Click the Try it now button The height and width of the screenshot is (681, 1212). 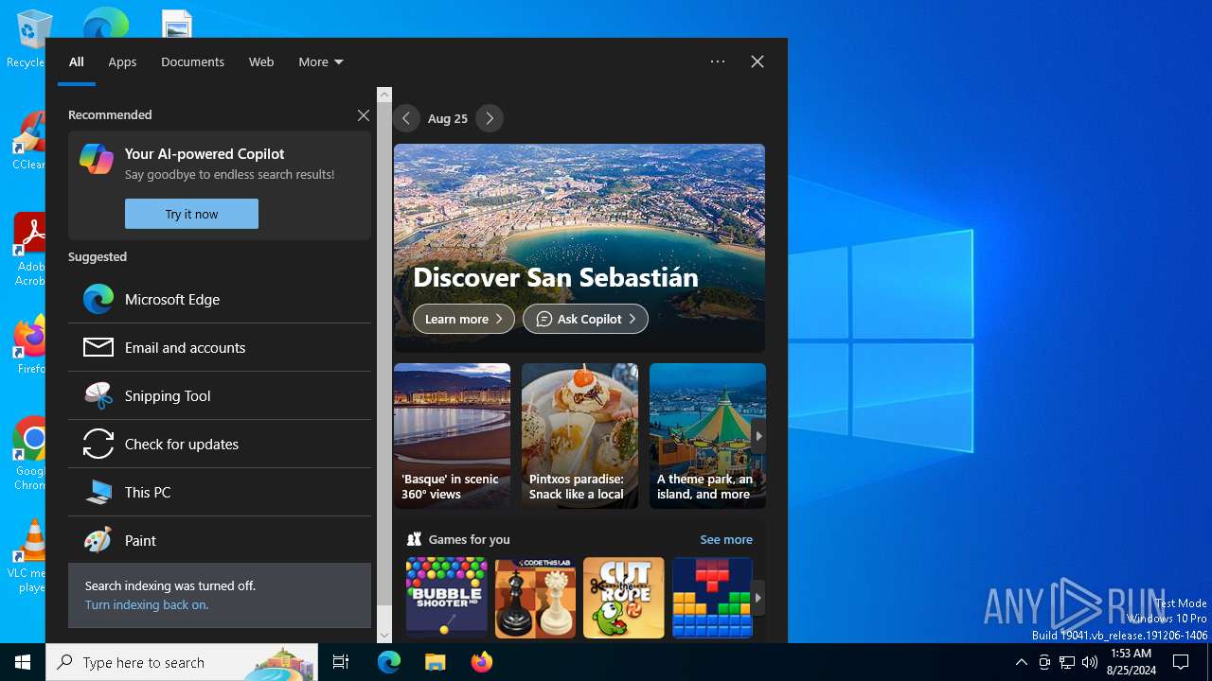point(191,214)
